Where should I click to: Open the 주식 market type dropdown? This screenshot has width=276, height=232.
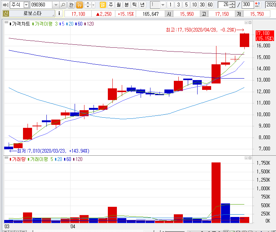pos(26,5)
